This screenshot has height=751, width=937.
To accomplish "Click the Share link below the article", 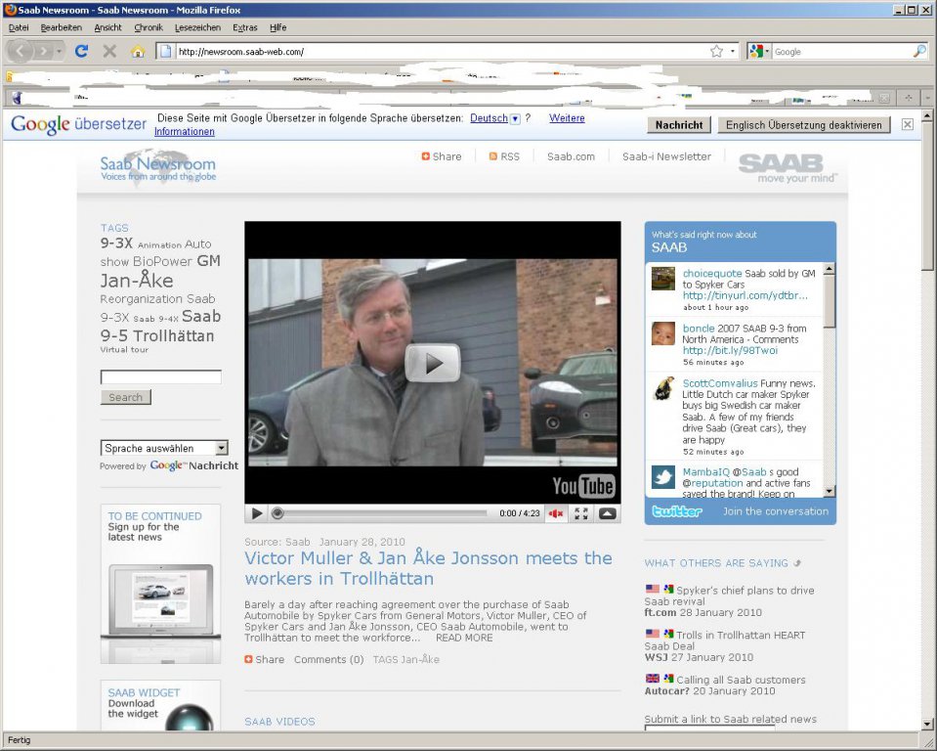I will pos(264,659).
